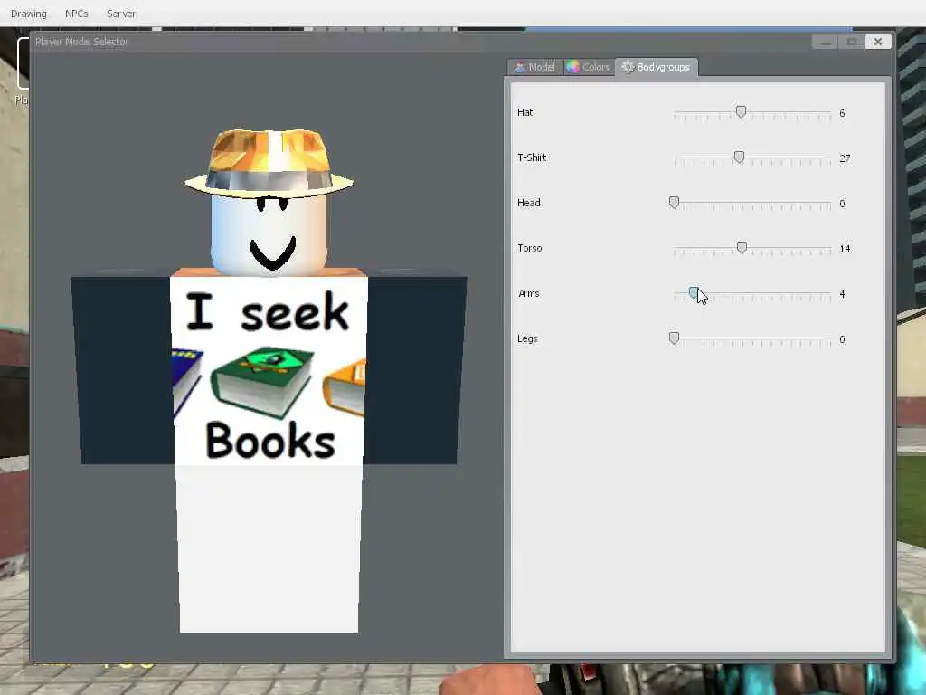Image resolution: width=926 pixels, height=695 pixels.
Task: Open the Server menu
Action: 121,14
